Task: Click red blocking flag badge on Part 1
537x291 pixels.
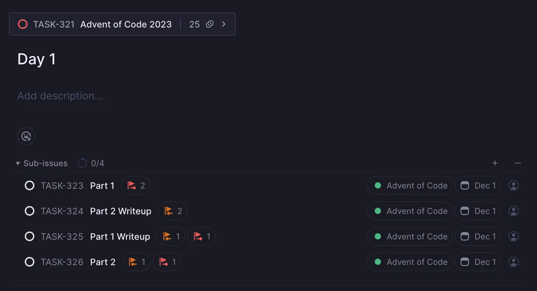Action: pos(135,186)
